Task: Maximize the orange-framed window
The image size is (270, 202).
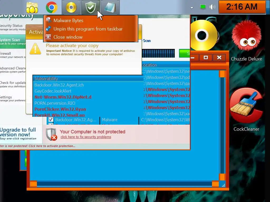Action: pos(206,57)
